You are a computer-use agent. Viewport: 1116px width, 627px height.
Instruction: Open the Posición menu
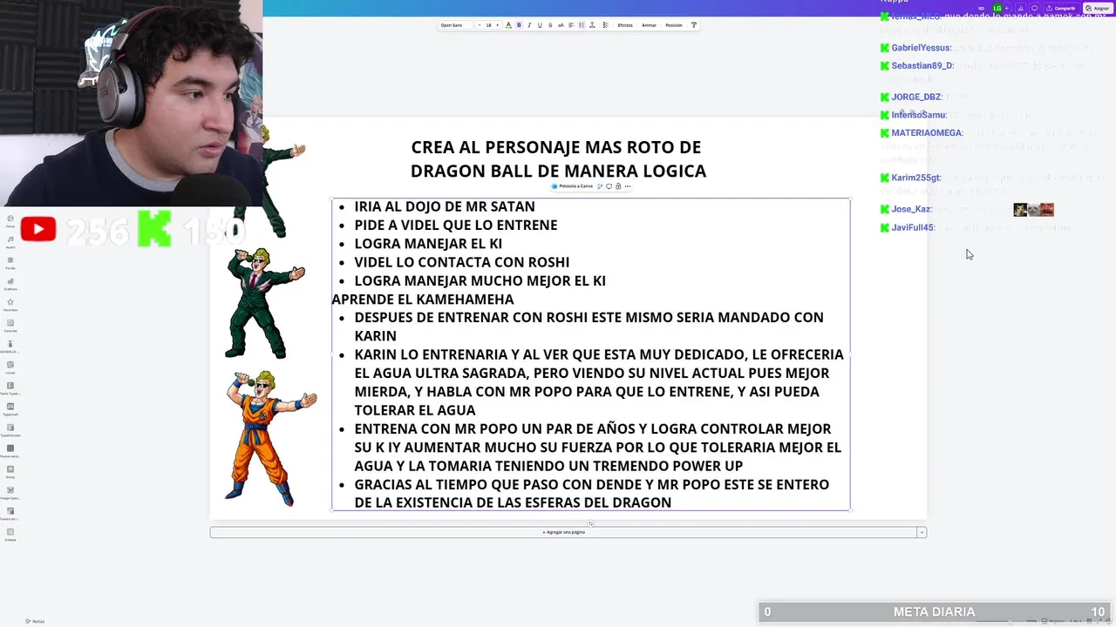point(674,25)
